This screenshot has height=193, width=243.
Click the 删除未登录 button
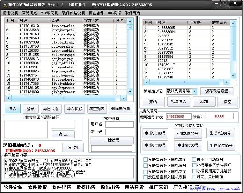click(121, 109)
